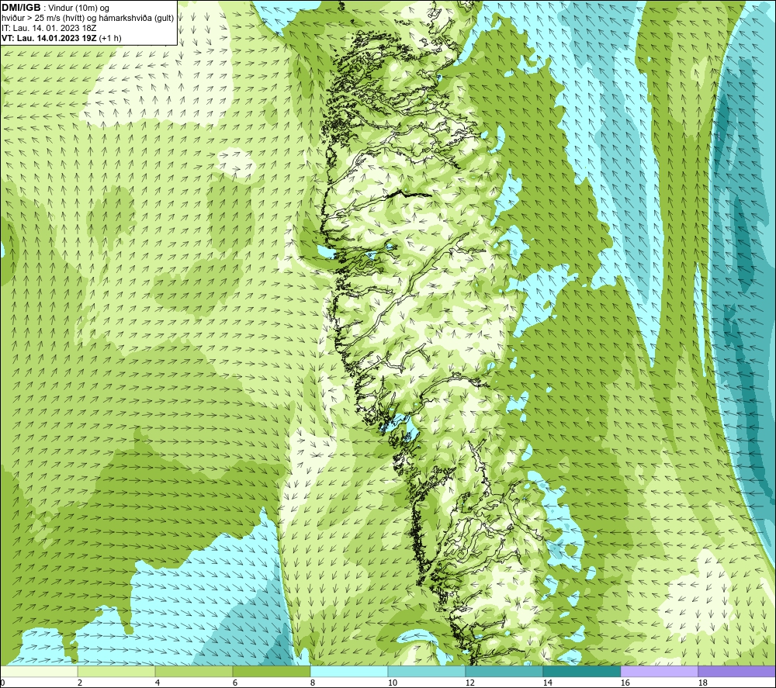Click the 12-14 m/s darker teal legend swatch
The height and width of the screenshot is (688, 776).
(x=504, y=672)
